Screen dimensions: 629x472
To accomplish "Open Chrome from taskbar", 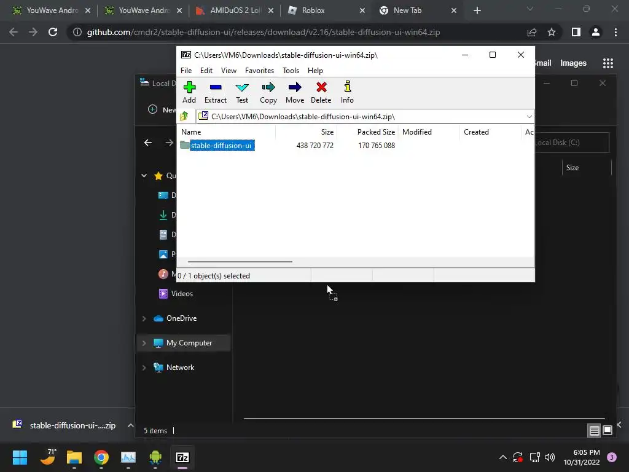I will 101,457.
